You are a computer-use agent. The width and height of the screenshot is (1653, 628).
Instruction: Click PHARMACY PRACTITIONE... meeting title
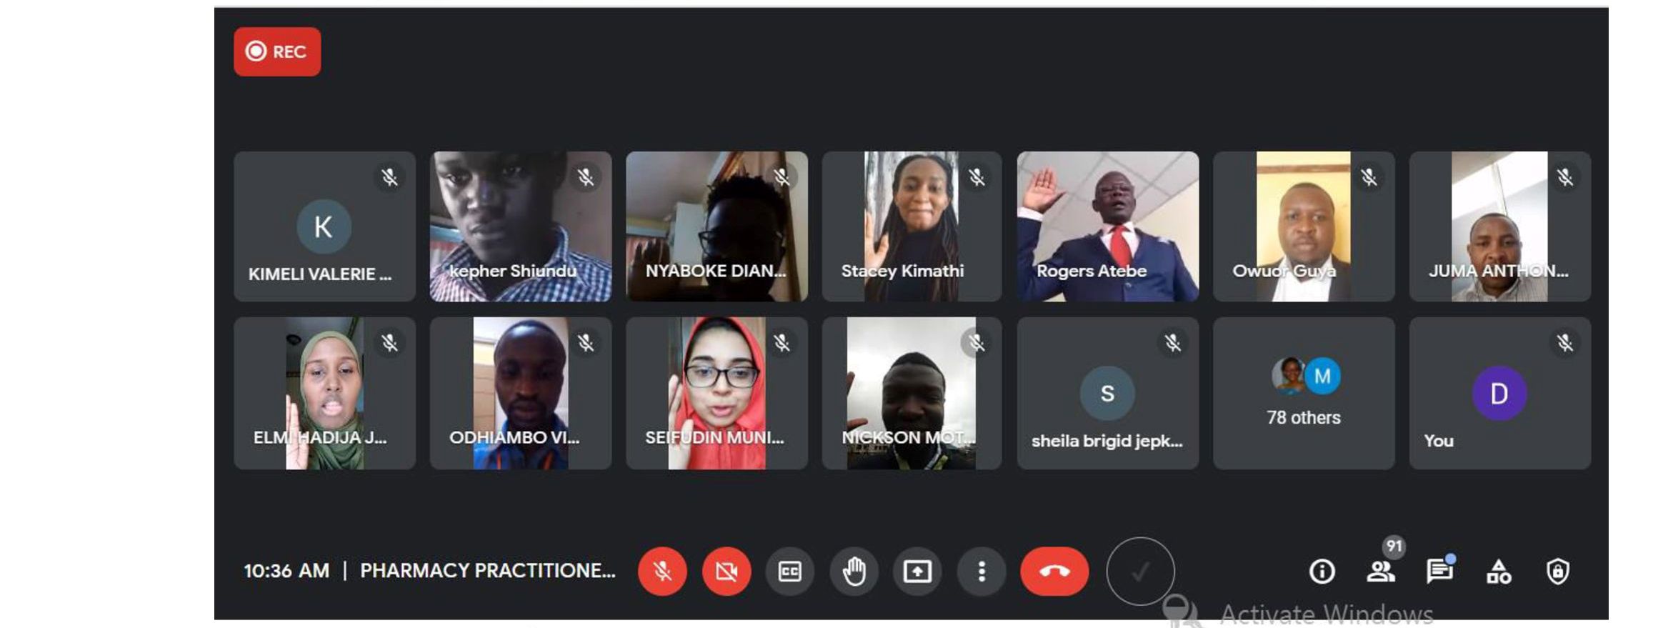click(x=488, y=571)
